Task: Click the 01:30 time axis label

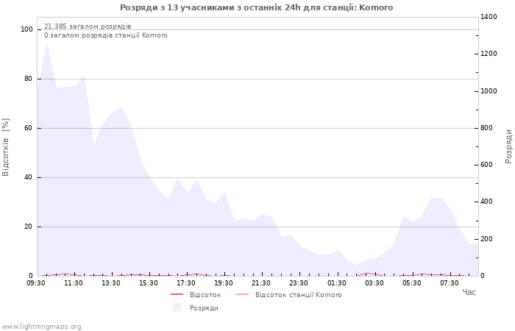Action: [x=336, y=283]
